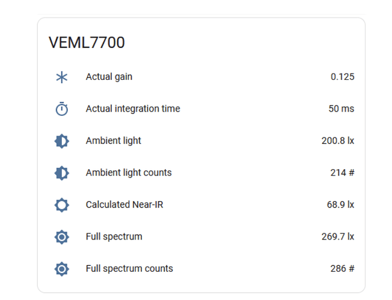Click the asterisk icon beside Actual gain

(x=61, y=77)
